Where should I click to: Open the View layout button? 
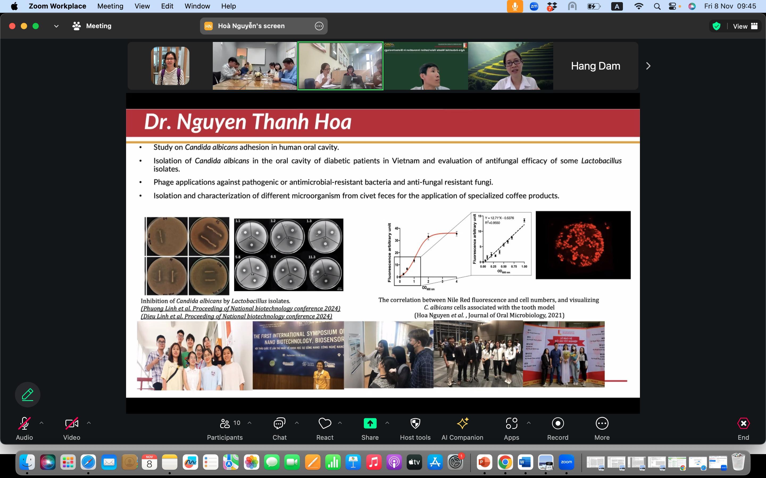(745, 26)
